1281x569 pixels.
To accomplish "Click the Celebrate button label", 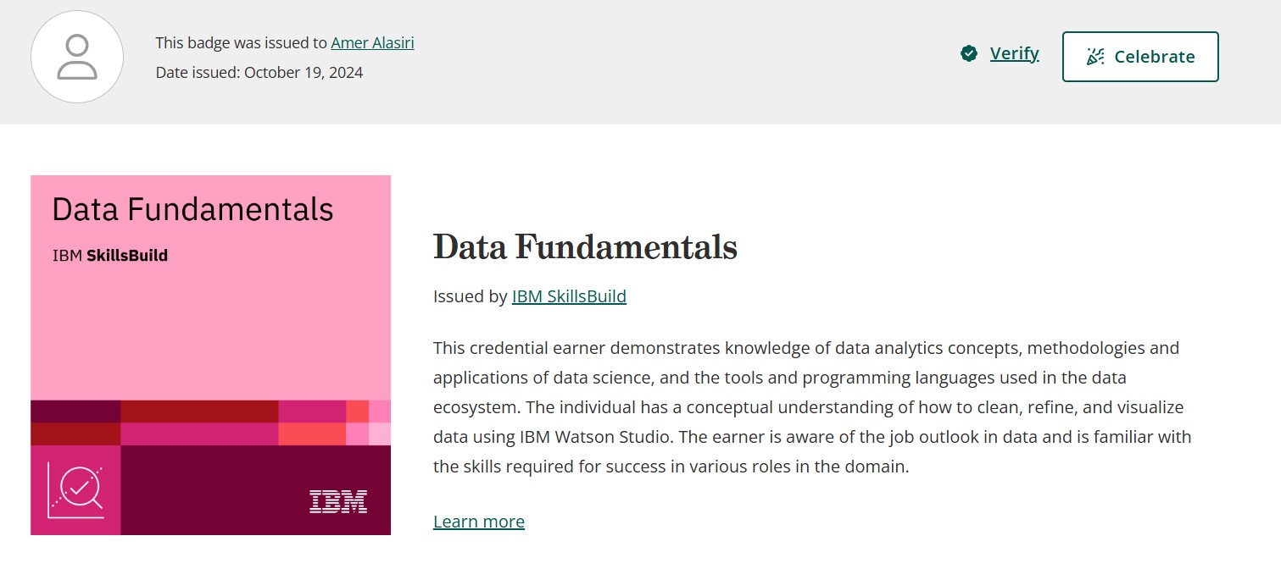I will 1155,57.
